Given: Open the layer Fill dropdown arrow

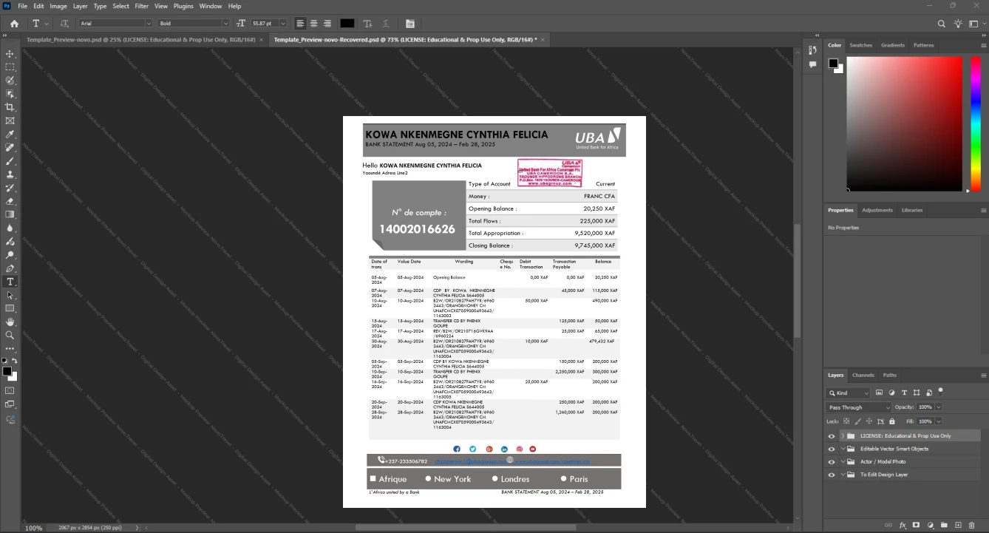Looking at the screenshot, I should click(x=939, y=421).
